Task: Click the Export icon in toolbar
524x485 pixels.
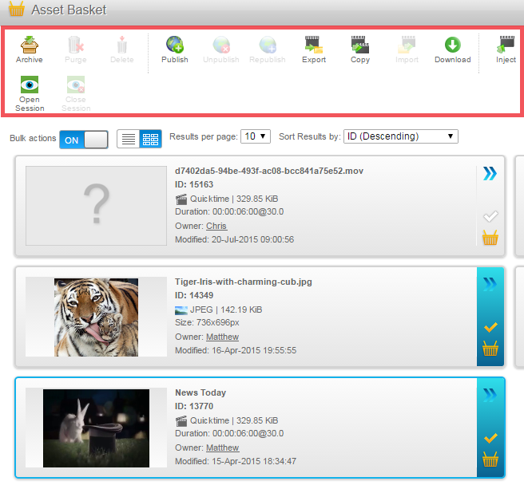Action: tap(313, 49)
